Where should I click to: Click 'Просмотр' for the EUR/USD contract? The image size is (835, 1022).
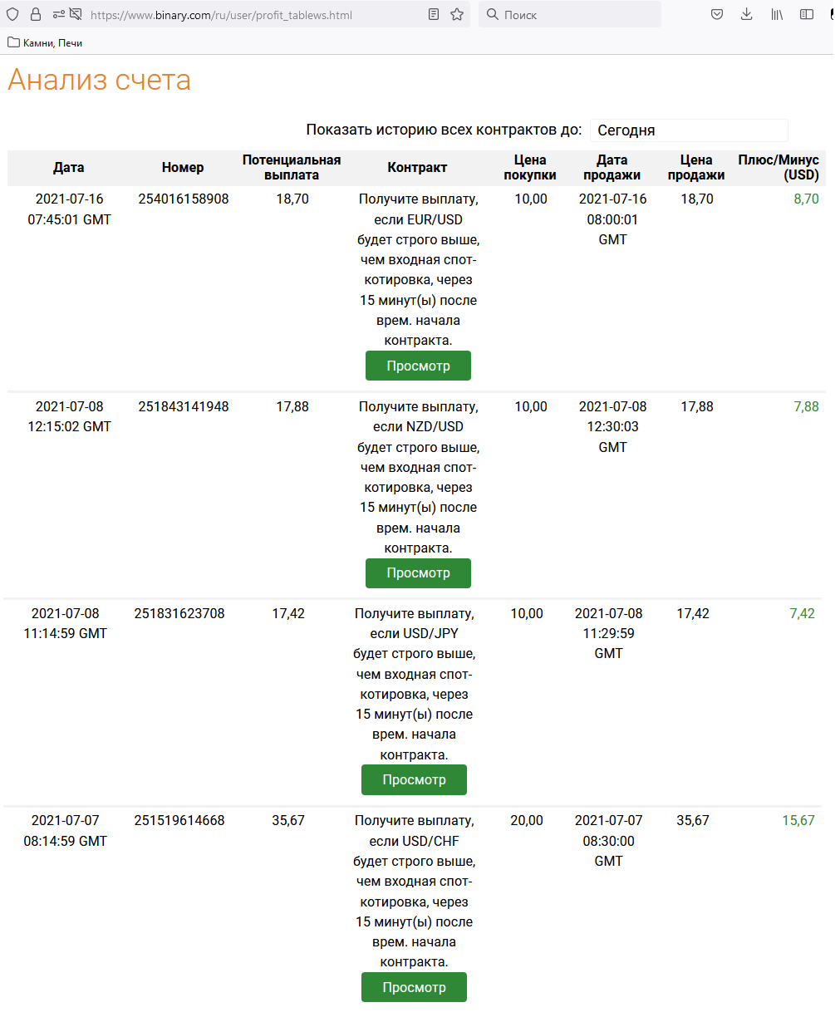(x=418, y=366)
